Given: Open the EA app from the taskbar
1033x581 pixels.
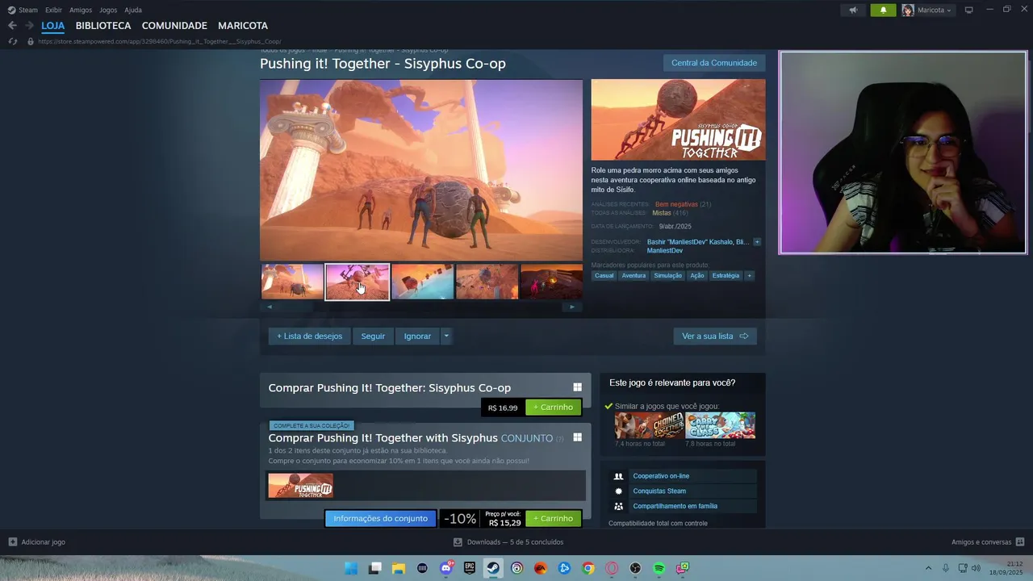Looking at the screenshot, I should click(x=541, y=569).
